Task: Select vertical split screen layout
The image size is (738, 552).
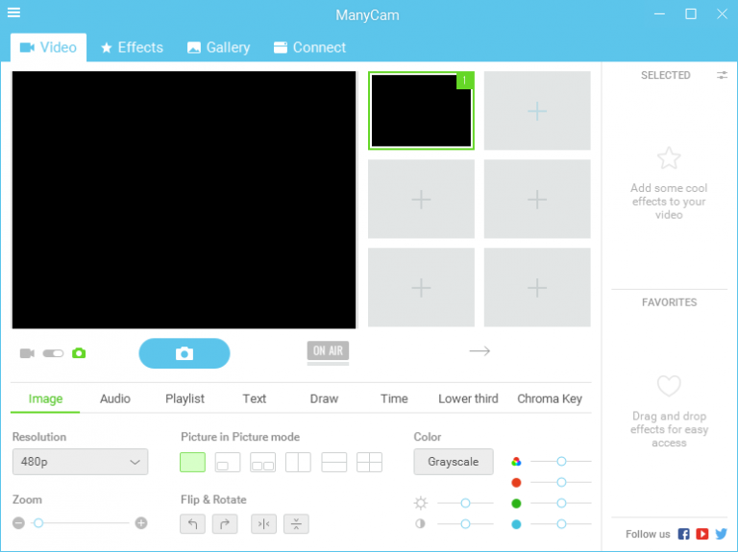Action: (299, 462)
